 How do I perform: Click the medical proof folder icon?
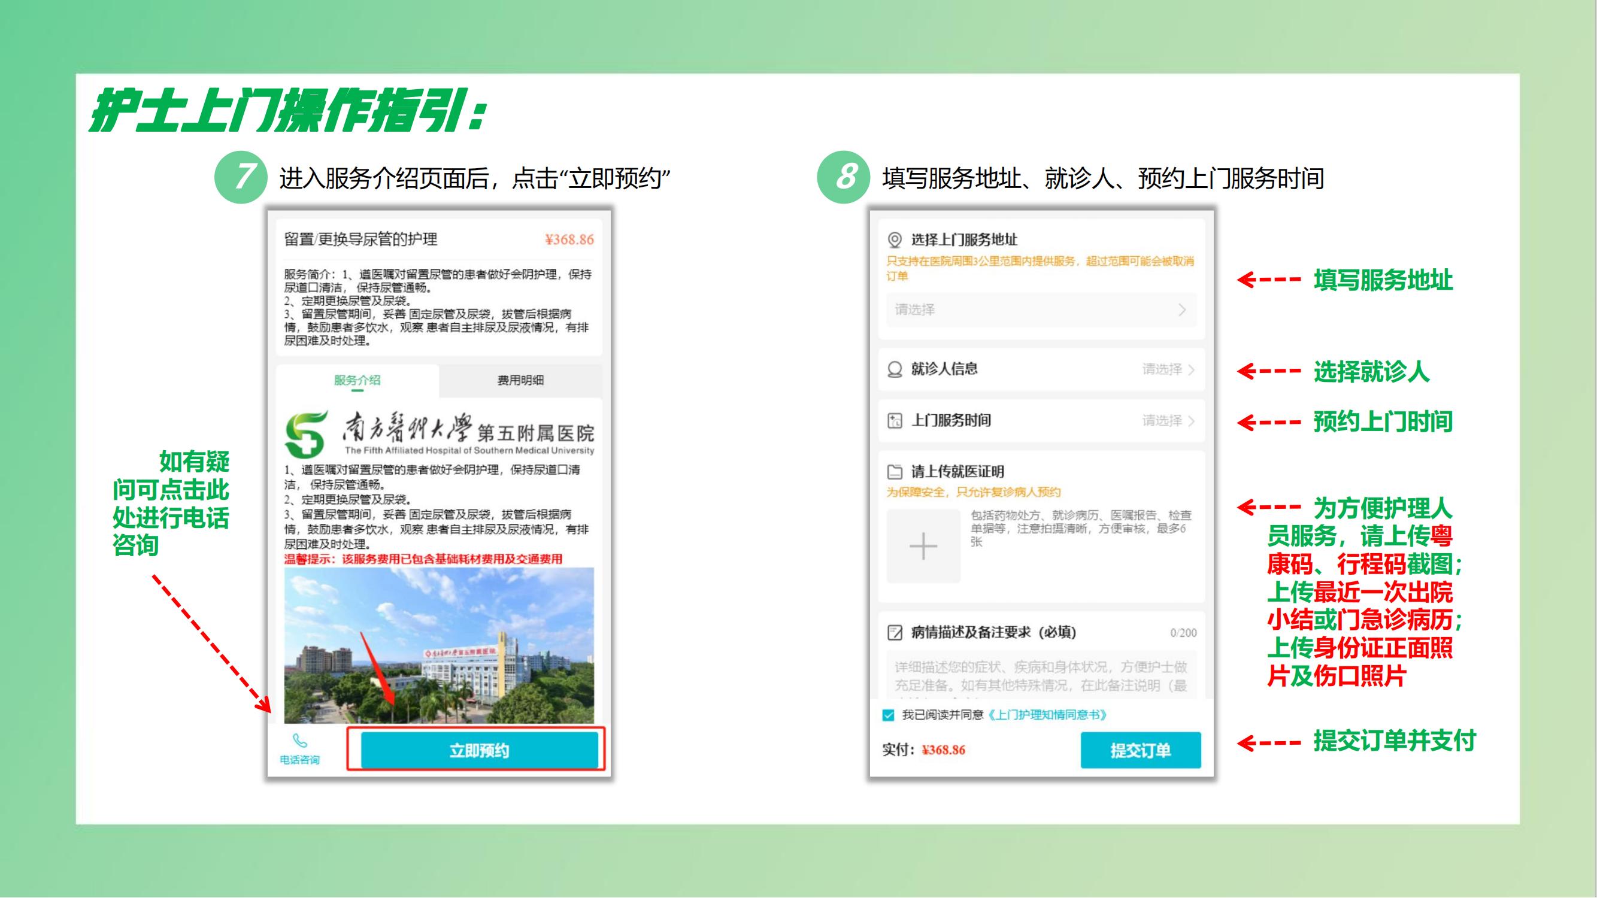coord(895,472)
